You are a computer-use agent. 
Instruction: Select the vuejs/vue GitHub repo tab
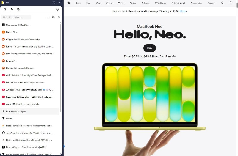(30, 133)
